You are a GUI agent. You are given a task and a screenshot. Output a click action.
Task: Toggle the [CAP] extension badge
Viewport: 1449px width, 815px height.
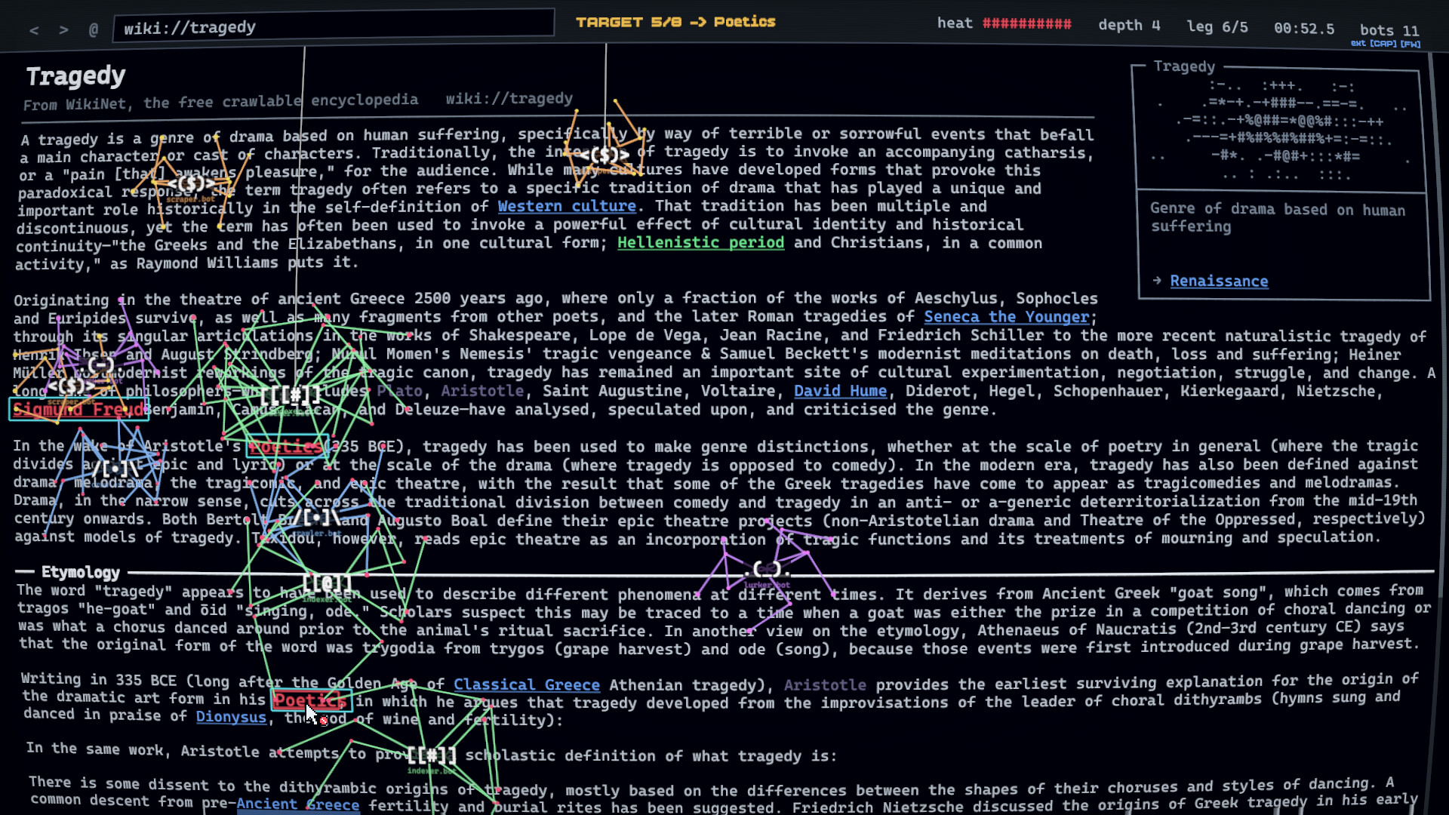(x=1383, y=44)
